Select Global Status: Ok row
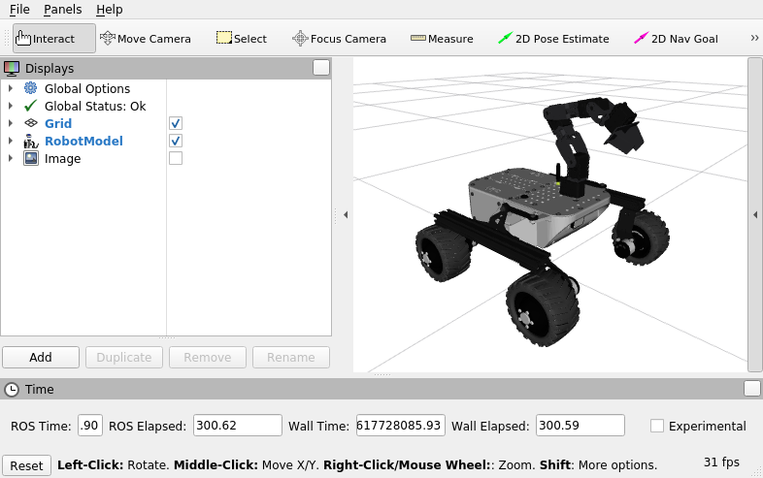Viewport: 763px width, 478px height. 95,106
